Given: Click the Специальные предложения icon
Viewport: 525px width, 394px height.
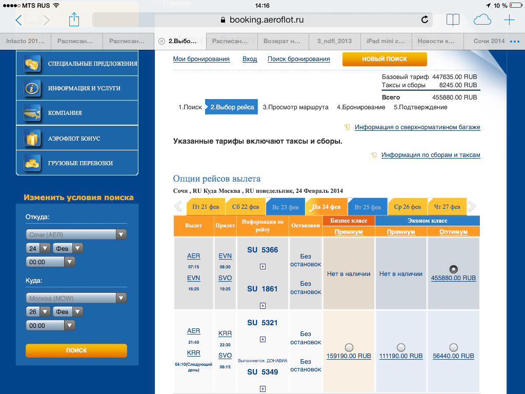Looking at the screenshot, I should 32,64.
